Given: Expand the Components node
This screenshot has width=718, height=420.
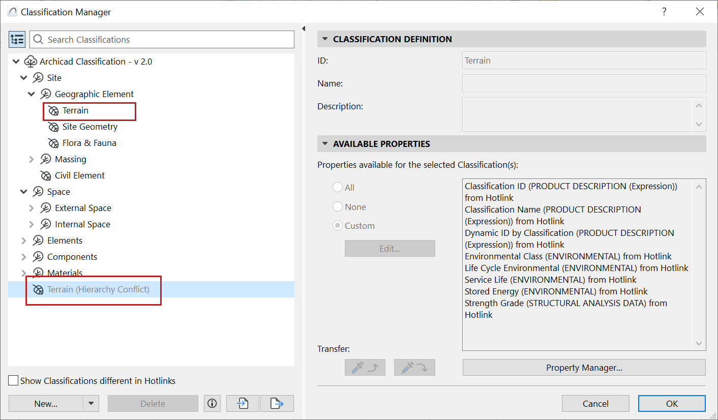Looking at the screenshot, I should point(23,257).
